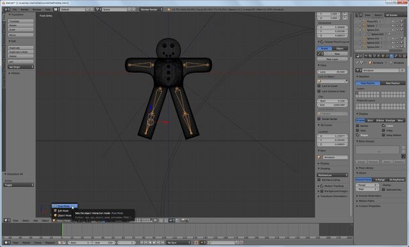Toggle selectability arrow icon for Sphere.004

point(397,47)
